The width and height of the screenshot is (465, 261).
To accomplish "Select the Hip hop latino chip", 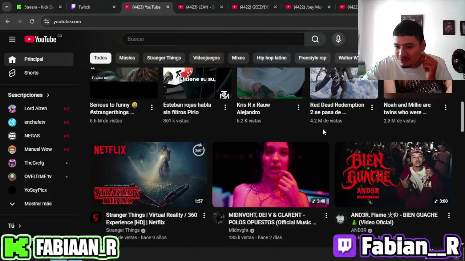I will point(272,58).
